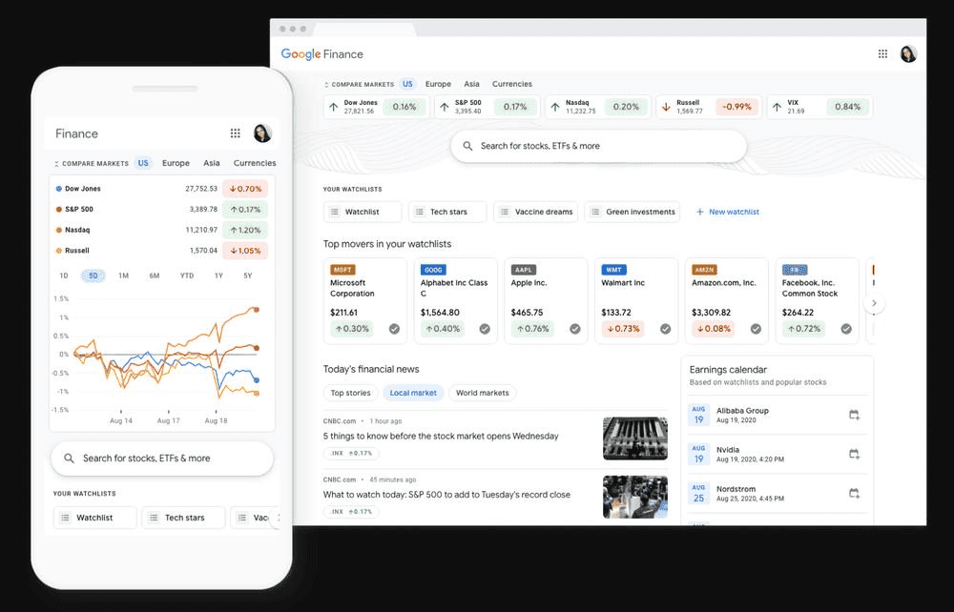This screenshot has width=954, height=612.
Task: Click the S&P 500 legend dot on phone
Action: (x=59, y=210)
